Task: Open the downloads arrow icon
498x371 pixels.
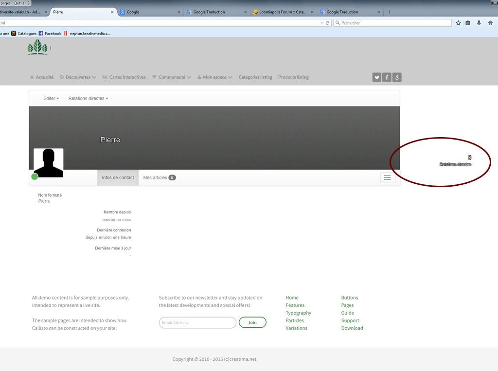Action: (479, 23)
